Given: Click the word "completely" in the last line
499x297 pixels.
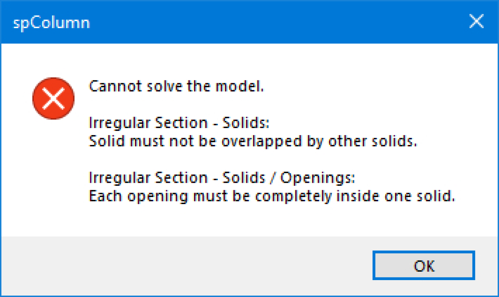Looking at the screenshot, I should point(293,196).
